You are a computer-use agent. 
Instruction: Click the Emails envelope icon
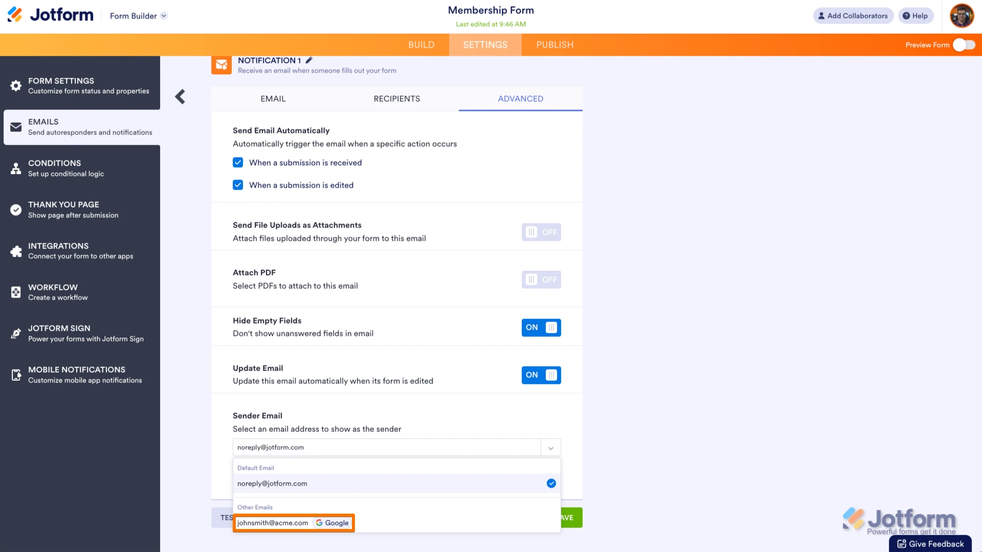(16, 127)
